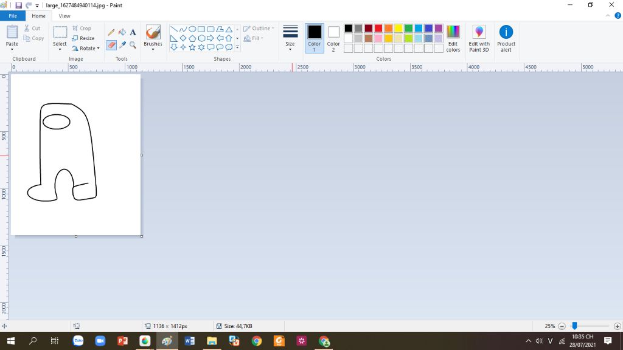Open Zoom from the taskbar

100,341
